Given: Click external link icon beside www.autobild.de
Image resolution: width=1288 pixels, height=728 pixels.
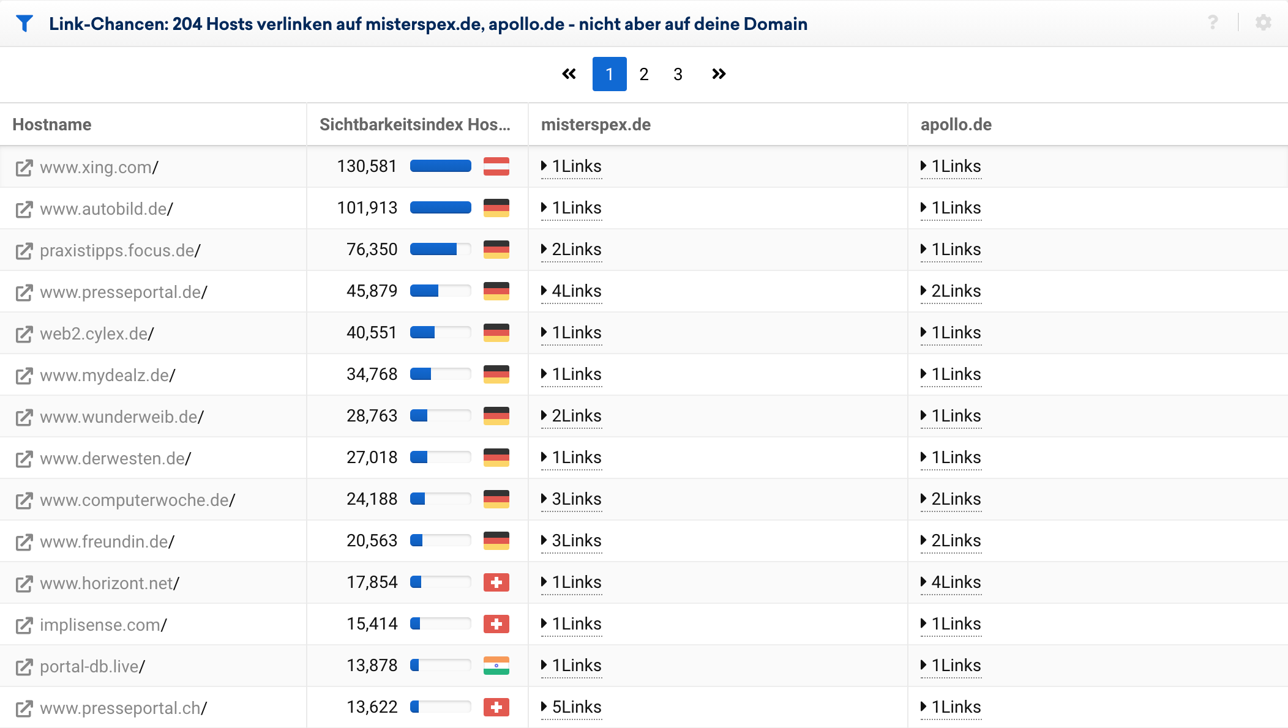Looking at the screenshot, I should click(x=24, y=209).
